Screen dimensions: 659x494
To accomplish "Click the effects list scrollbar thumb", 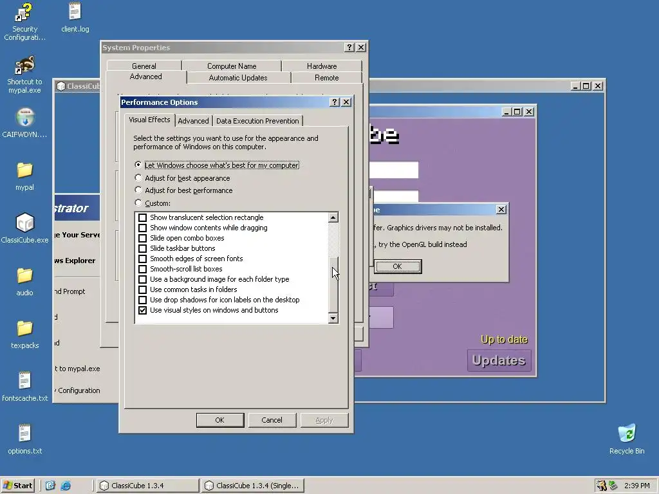I will coord(333,285).
